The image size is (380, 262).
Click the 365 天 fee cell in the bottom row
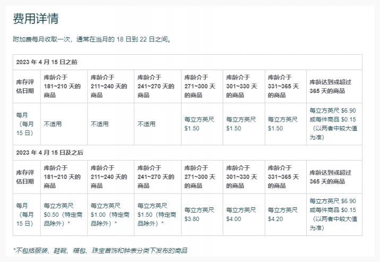(334, 214)
